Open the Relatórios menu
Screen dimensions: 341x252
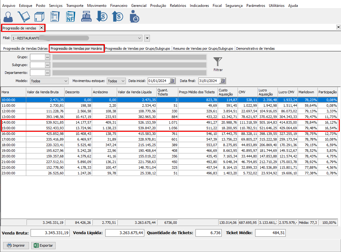pos(178,6)
